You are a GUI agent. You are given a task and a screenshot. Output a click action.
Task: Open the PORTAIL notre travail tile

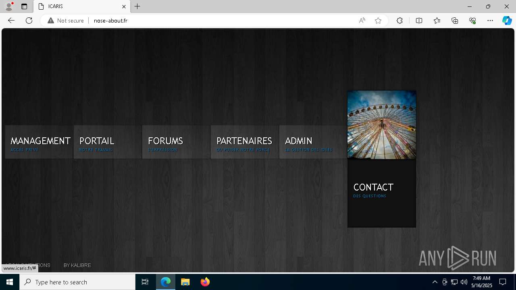point(108,142)
